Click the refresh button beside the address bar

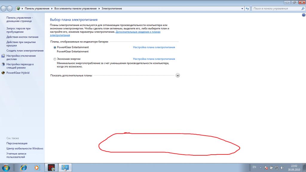(247, 9)
